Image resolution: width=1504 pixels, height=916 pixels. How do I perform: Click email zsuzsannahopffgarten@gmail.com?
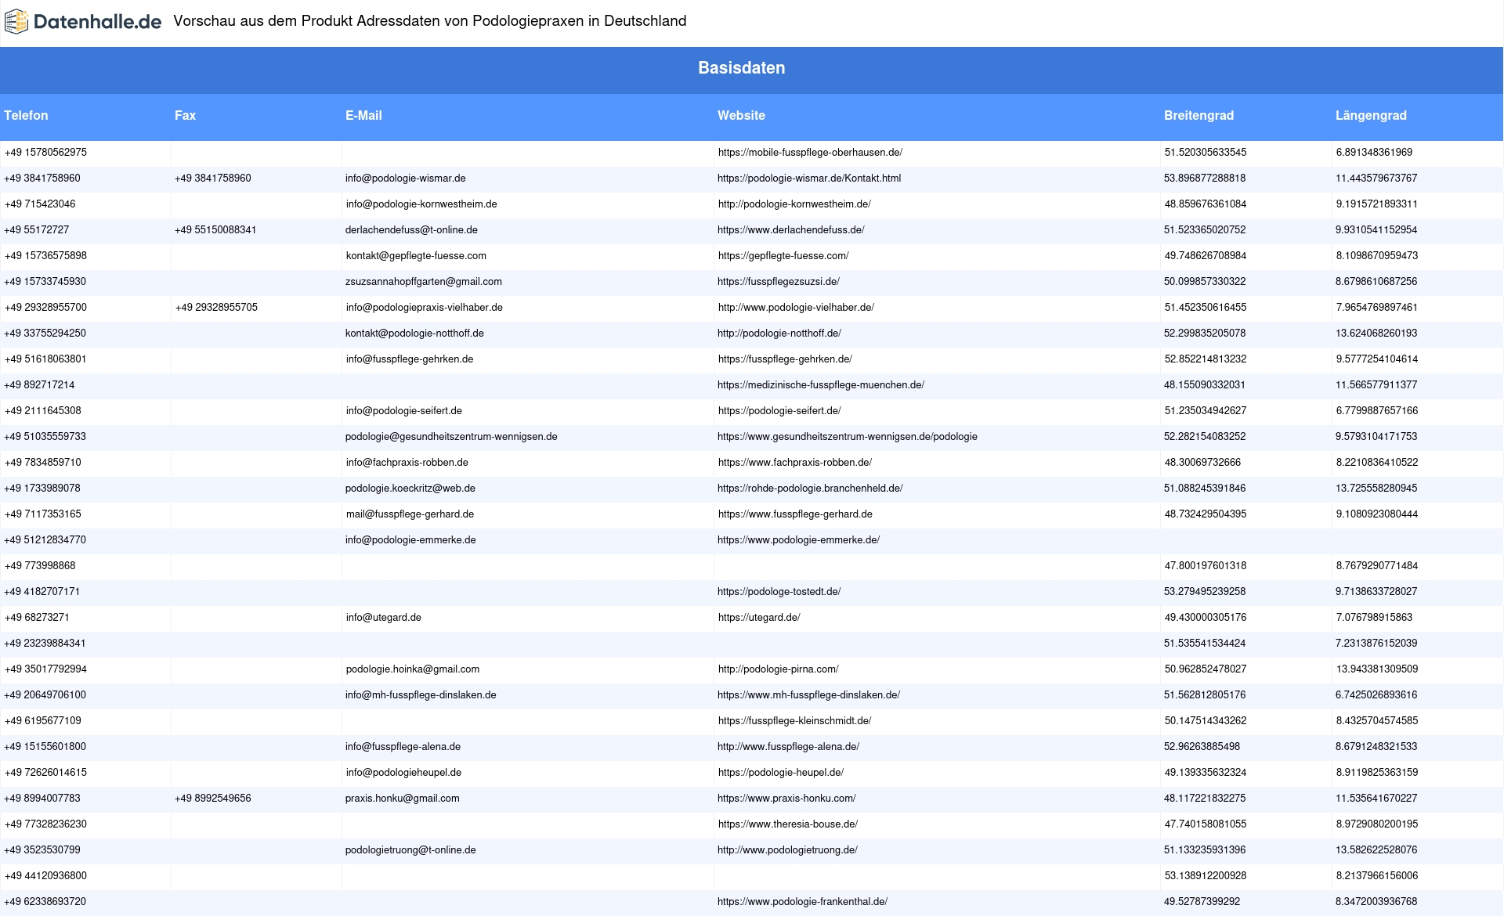click(424, 282)
